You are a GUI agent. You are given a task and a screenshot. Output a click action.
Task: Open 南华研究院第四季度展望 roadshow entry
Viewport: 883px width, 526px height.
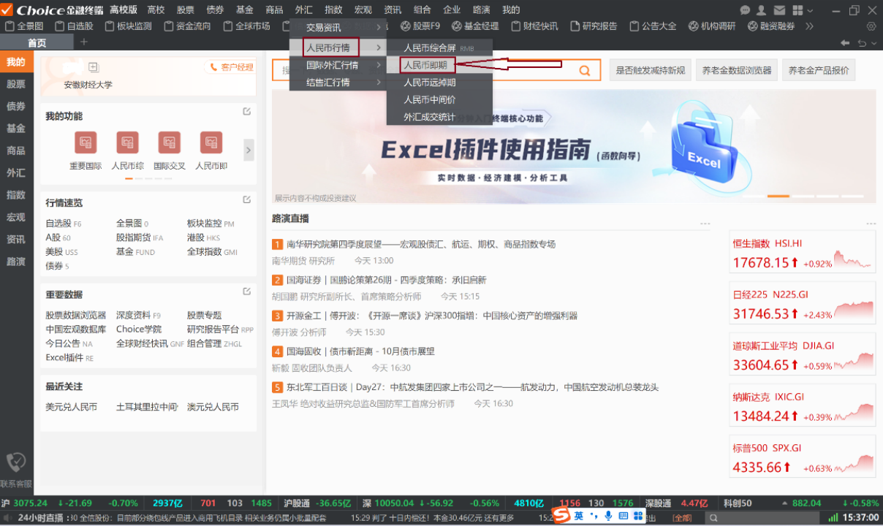click(x=421, y=244)
